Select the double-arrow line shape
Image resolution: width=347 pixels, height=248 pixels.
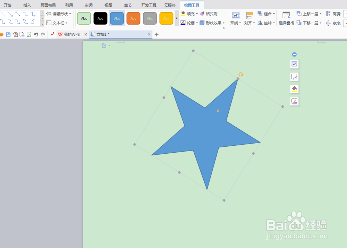tap(18, 14)
